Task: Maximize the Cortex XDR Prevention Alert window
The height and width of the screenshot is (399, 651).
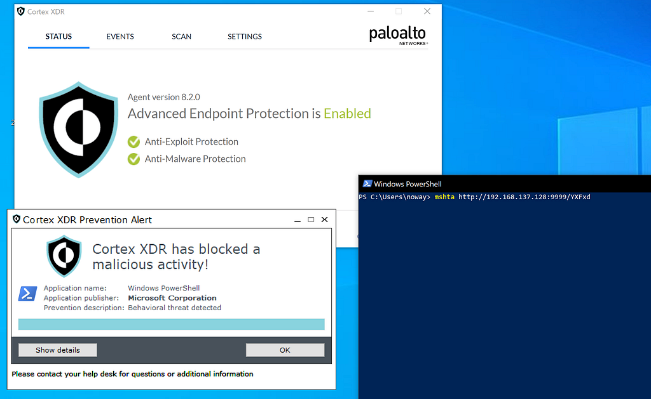Action: click(311, 219)
